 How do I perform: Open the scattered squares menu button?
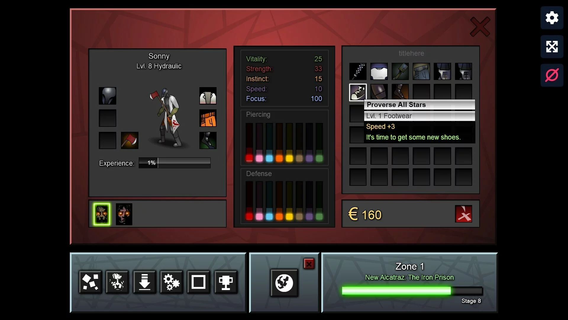pyautogui.click(x=90, y=282)
